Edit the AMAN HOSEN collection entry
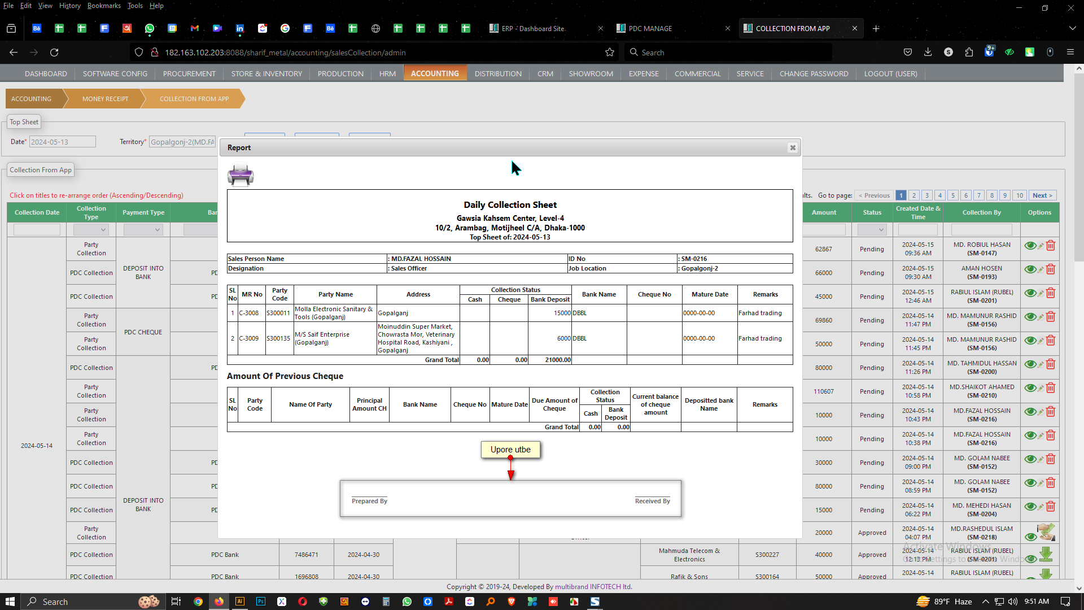Viewport: 1084px width, 610px height. [x=1041, y=269]
